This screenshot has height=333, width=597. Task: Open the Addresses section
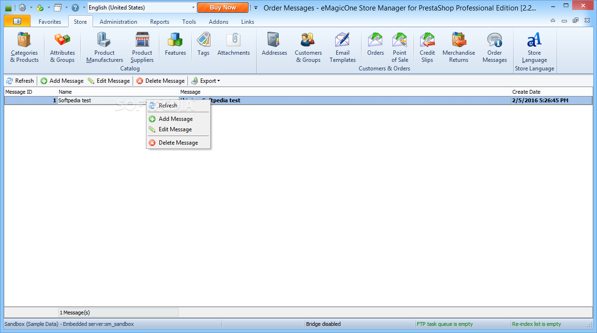coord(274,44)
